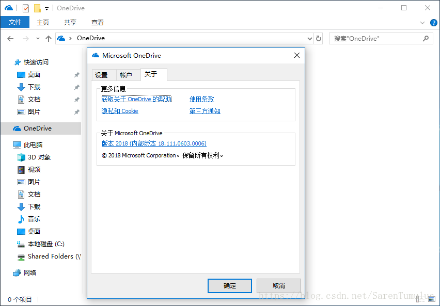The image size is (440, 306).
Task: Open the 隐私和 Cookie link
Action: [x=120, y=111]
